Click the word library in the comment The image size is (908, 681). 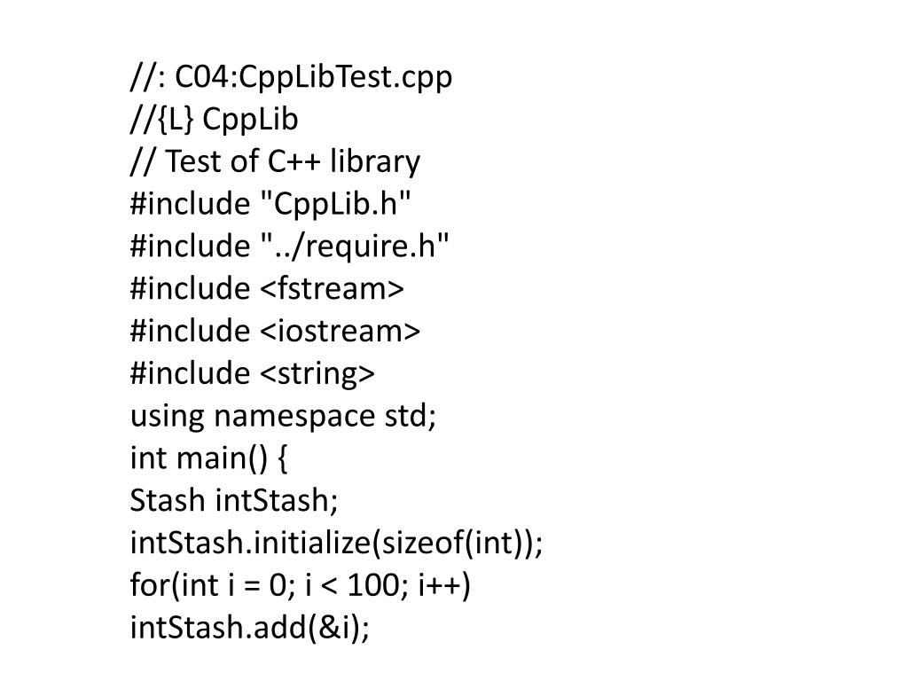(x=375, y=162)
